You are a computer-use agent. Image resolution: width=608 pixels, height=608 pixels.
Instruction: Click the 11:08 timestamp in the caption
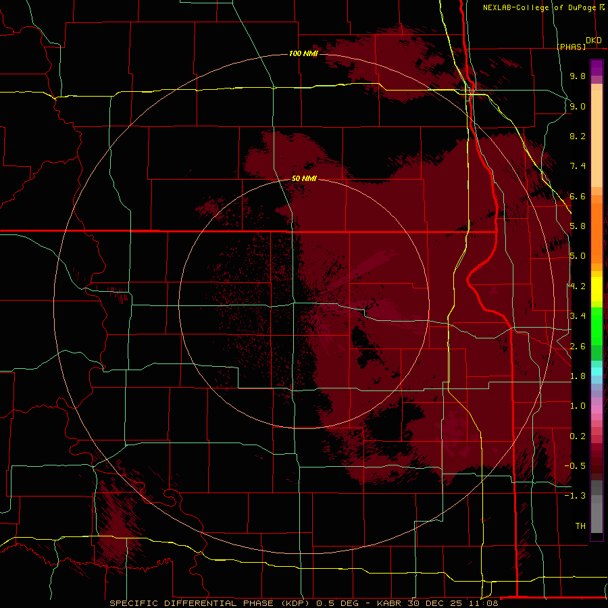(x=482, y=603)
